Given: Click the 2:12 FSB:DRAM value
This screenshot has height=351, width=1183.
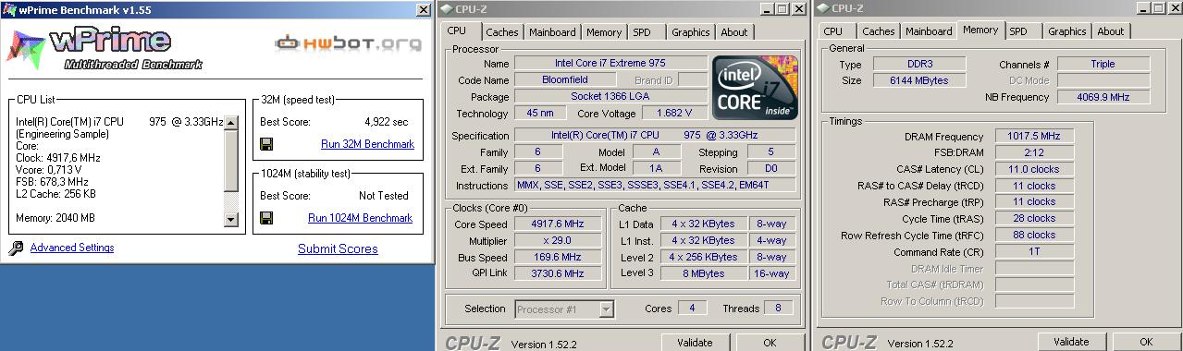Looking at the screenshot, I should (1034, 153).
